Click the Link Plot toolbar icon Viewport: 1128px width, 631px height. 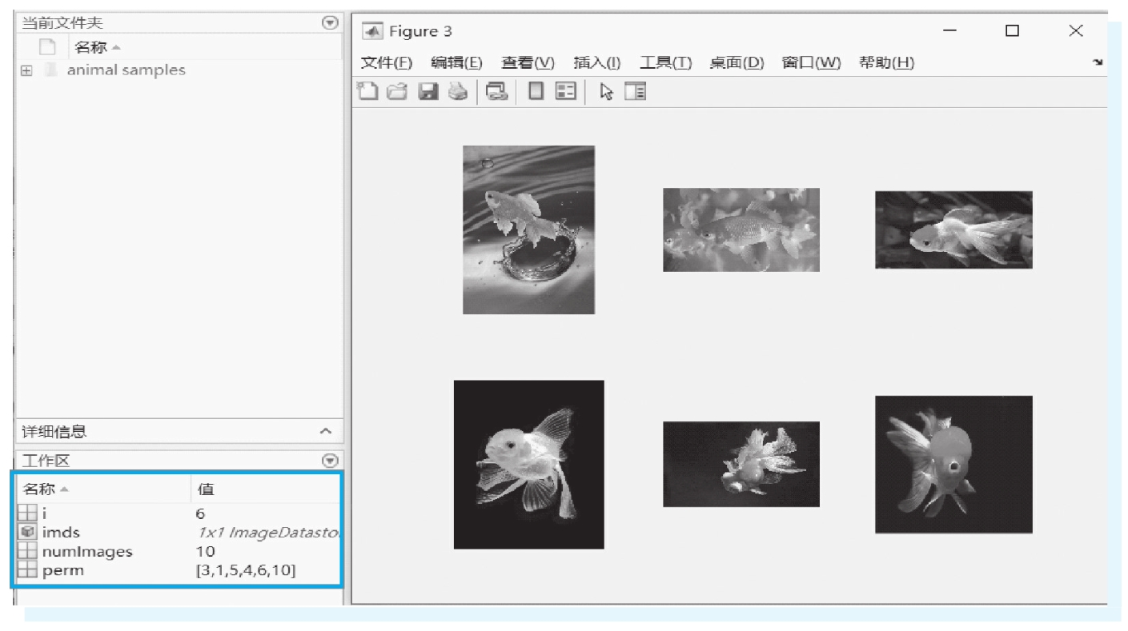497,92
